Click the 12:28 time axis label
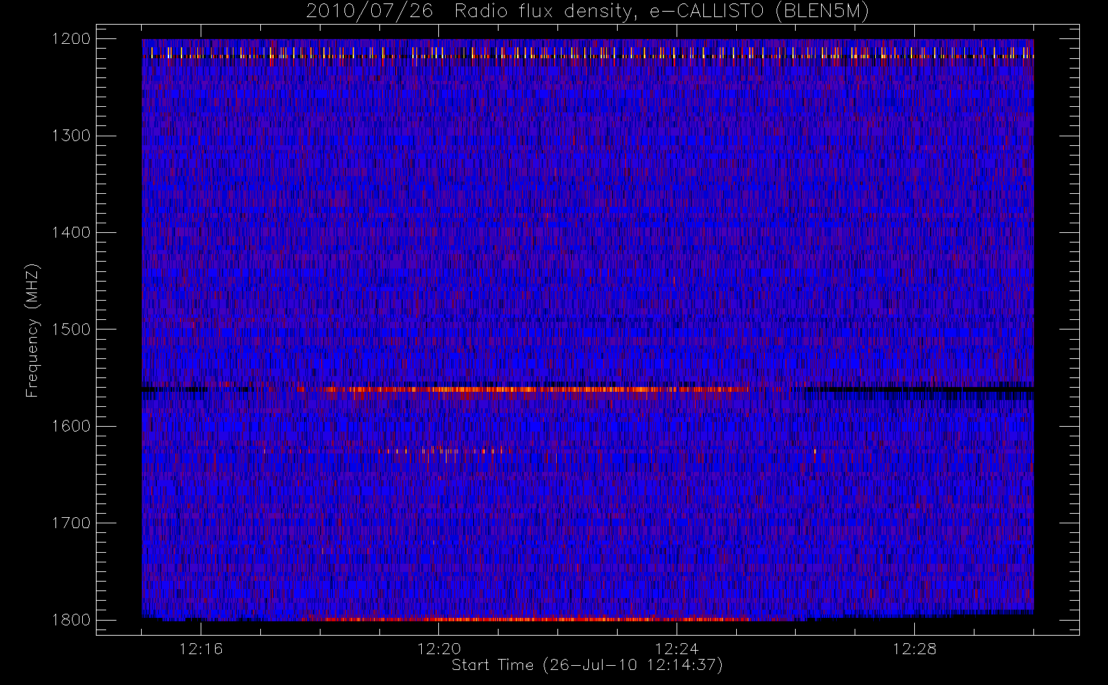 click(x=914, y=649)
